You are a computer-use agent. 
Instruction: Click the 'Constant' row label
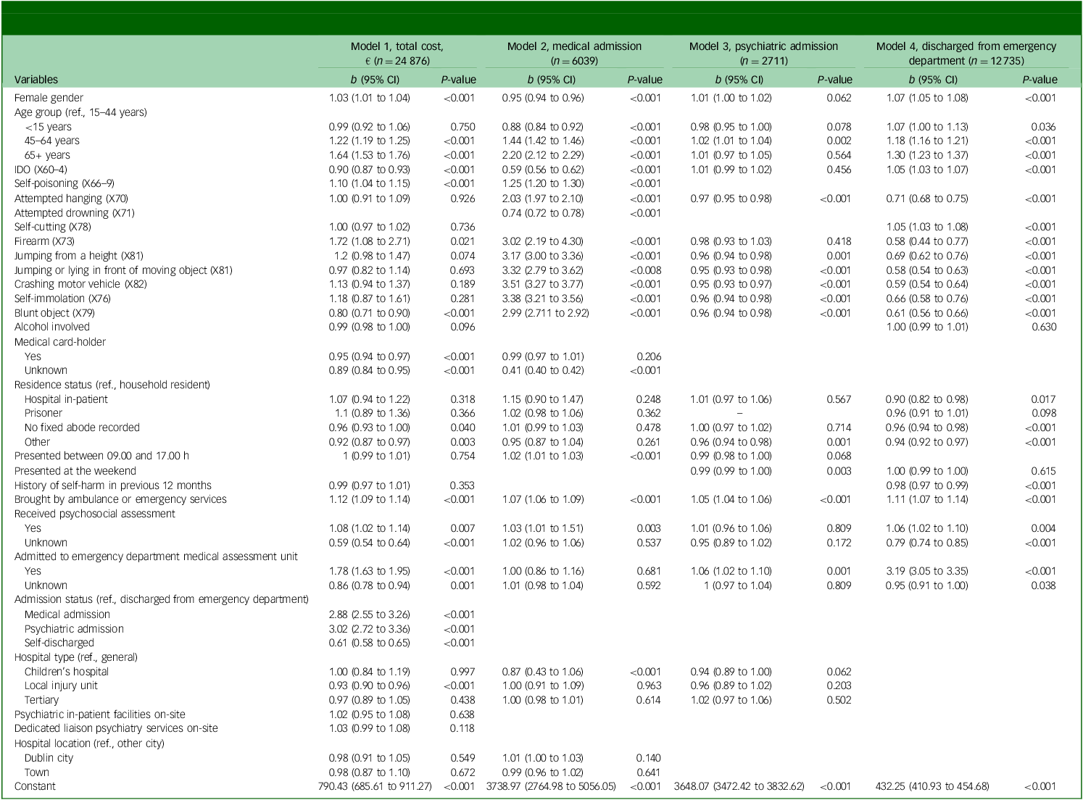[35, 786]
